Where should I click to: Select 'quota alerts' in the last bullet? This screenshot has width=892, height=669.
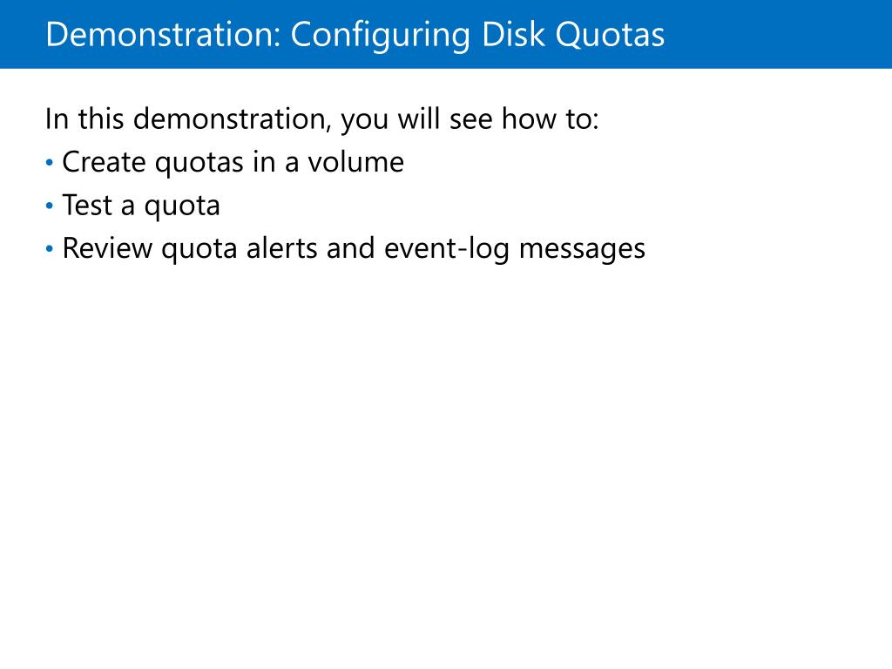(240, 248)
